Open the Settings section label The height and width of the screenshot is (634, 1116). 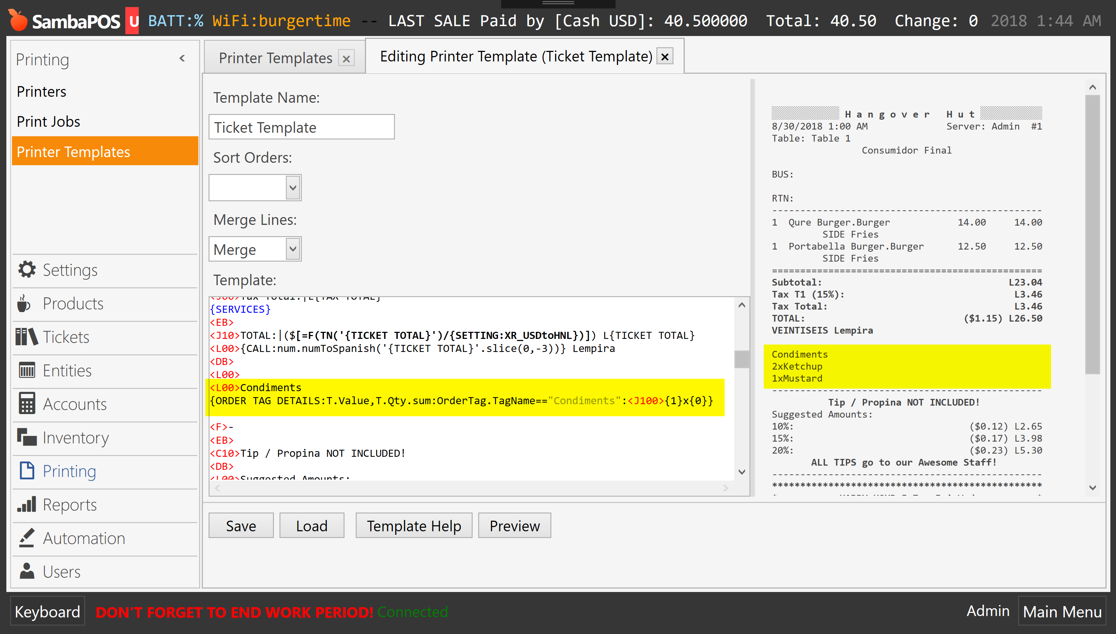tap(70, 270)
